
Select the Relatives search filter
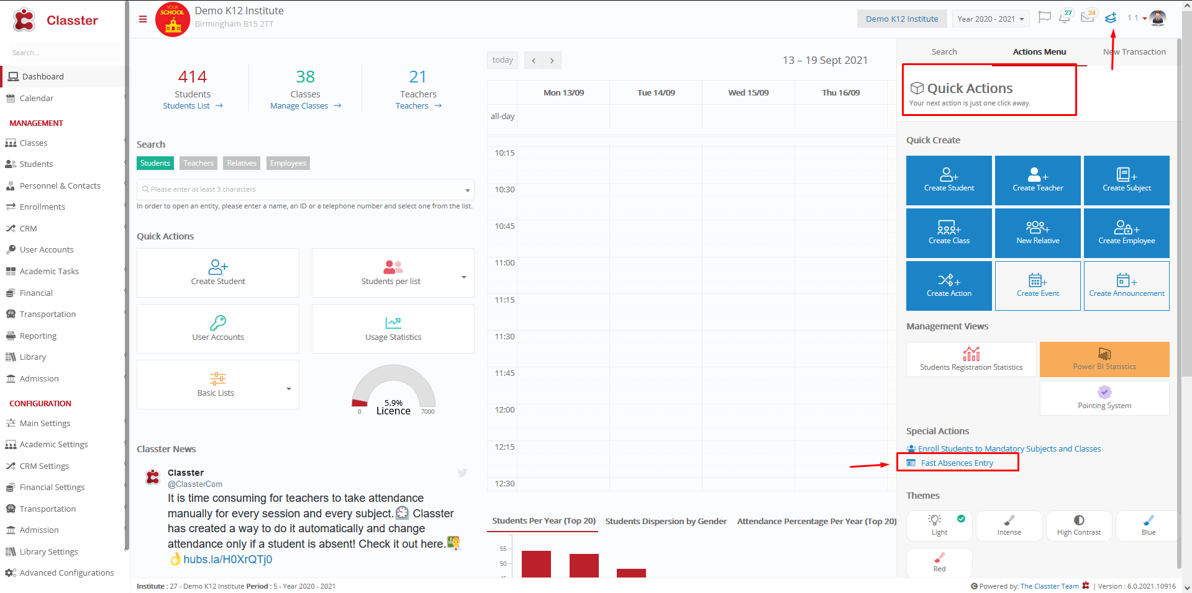(x=242, y=163)
